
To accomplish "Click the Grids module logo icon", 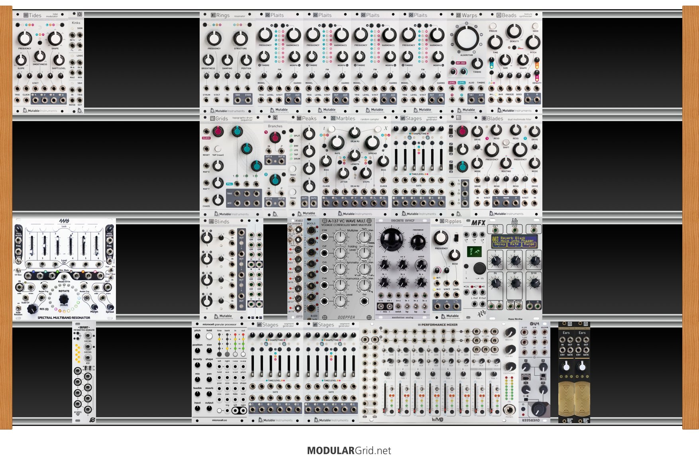I will 212,118.
